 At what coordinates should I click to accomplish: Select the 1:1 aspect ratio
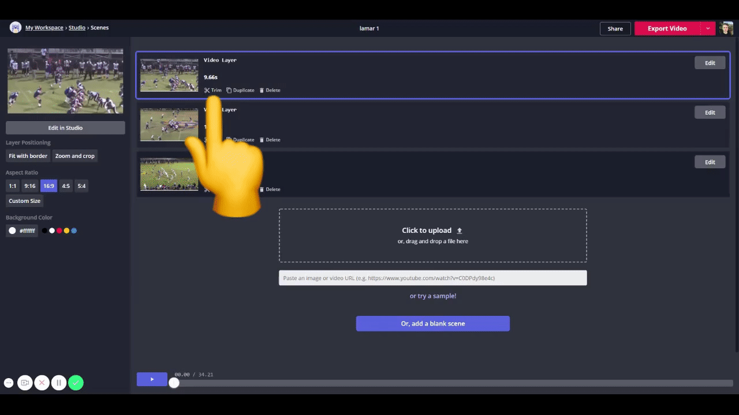click(x=13, y=186)
